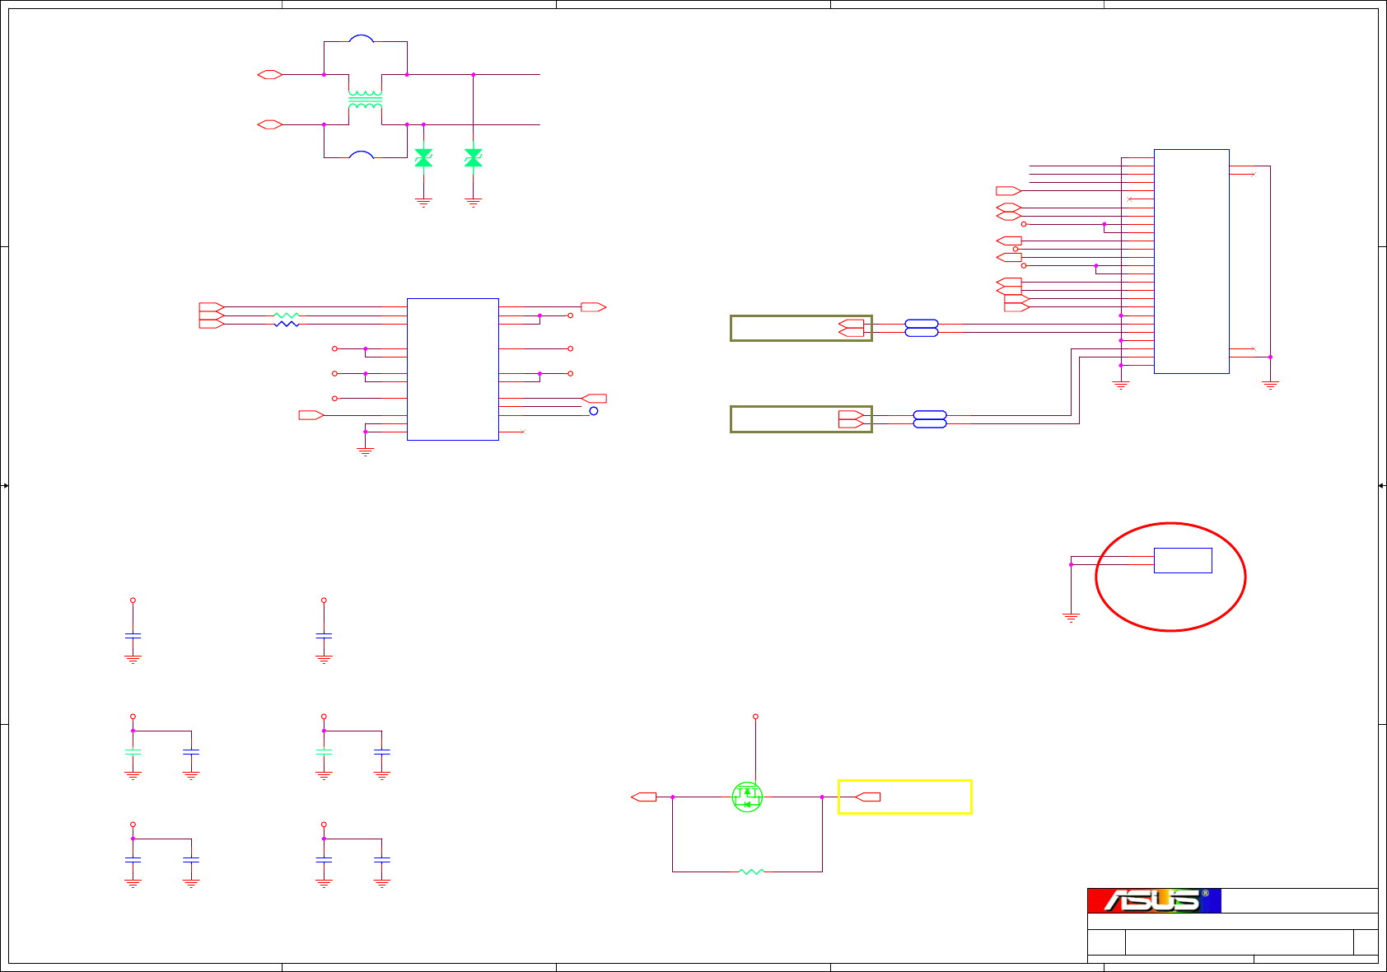Click the ASUS logo in the title block
This screenshot has height=972, width=1387.
1154,900
